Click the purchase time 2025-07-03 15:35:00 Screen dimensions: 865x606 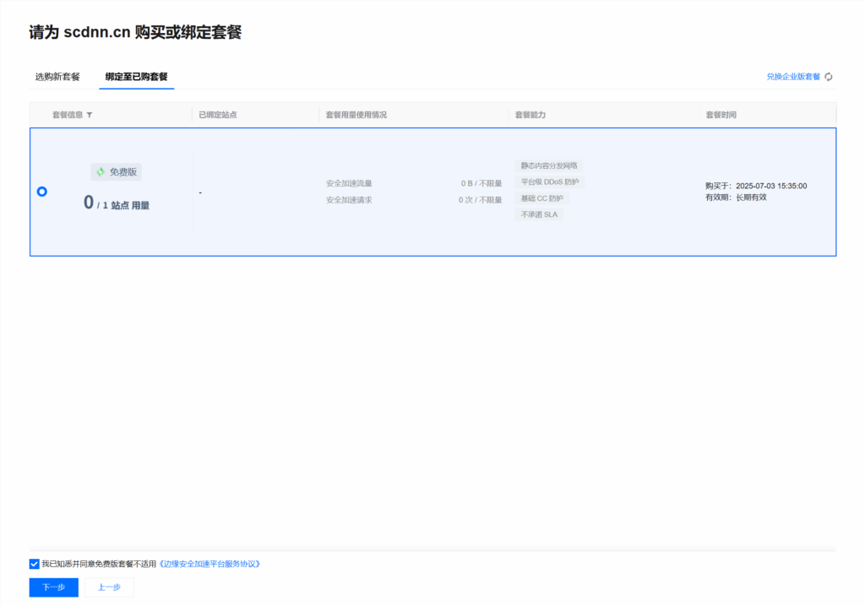pos(771,186)
